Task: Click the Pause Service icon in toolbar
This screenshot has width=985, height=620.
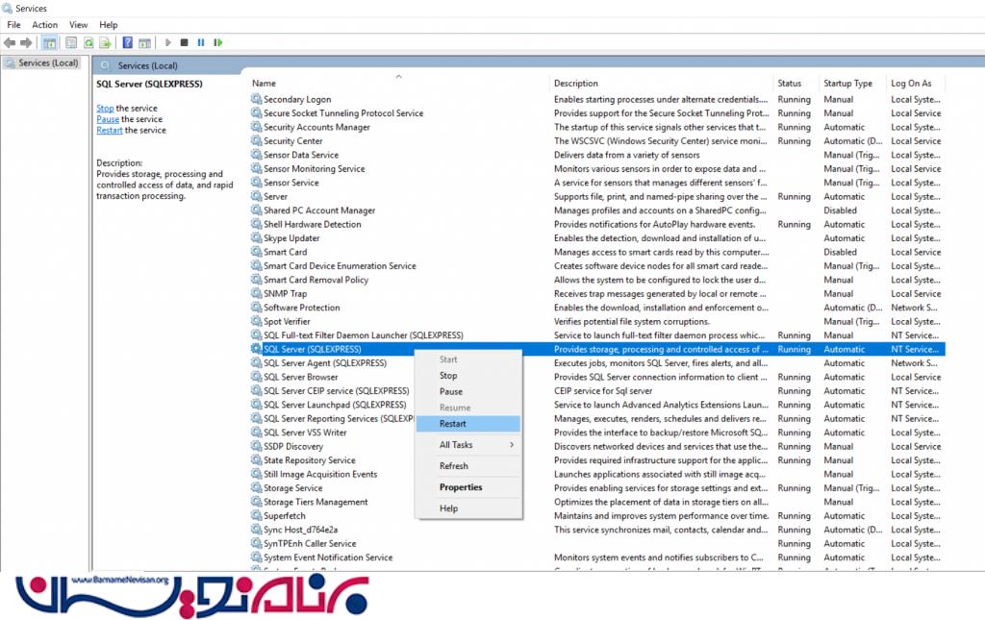Action: click(x=201, y=42)
